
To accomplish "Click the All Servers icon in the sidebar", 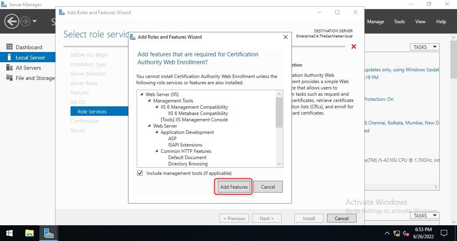I will pyautogui.click(x=9, y=68).
